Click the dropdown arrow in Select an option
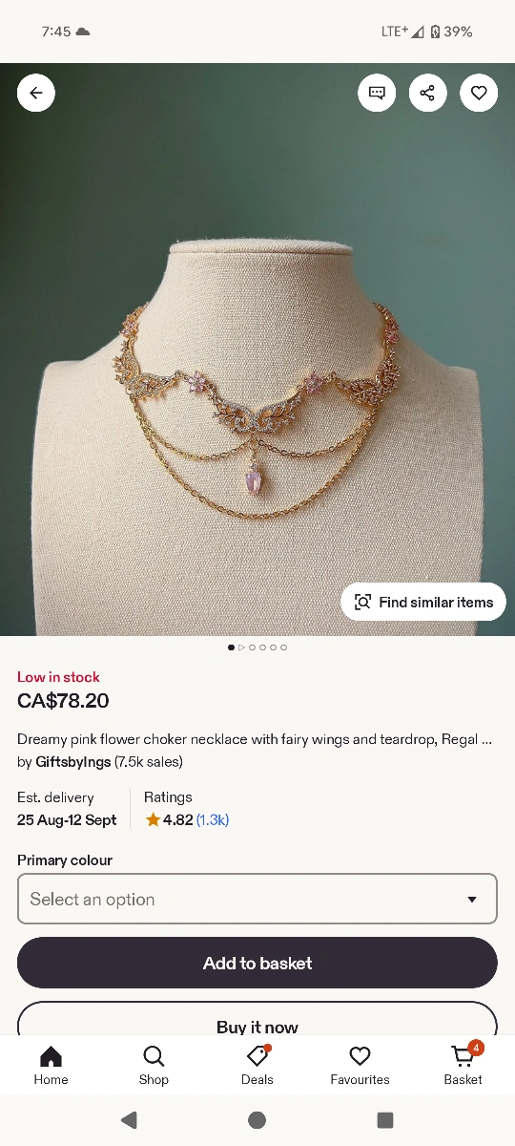Screen dimensions: 515x1146 pyautogui.click(x=471, y=900)
